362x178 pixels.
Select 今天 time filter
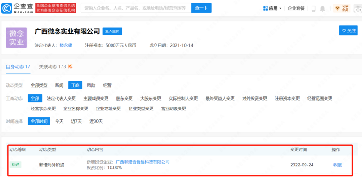(59, 121)
